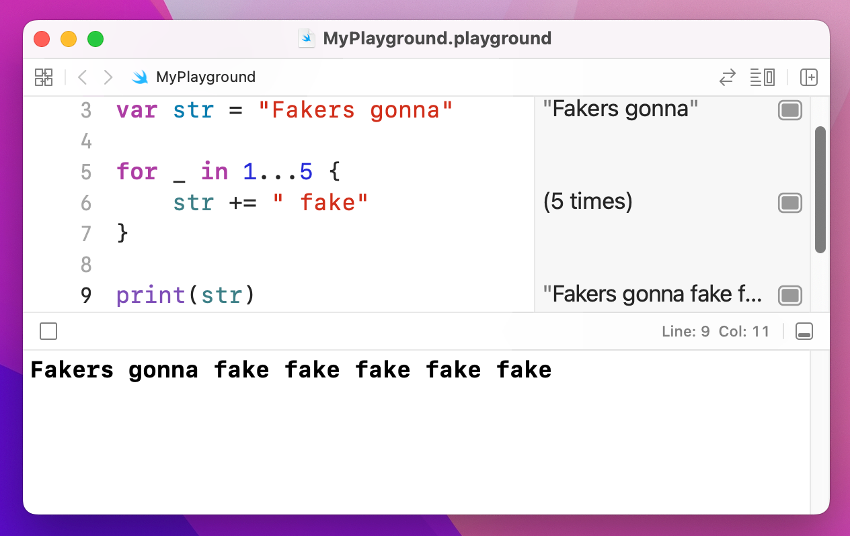
Task: Click the forward navigation chevron
Action: pos(108,77)
